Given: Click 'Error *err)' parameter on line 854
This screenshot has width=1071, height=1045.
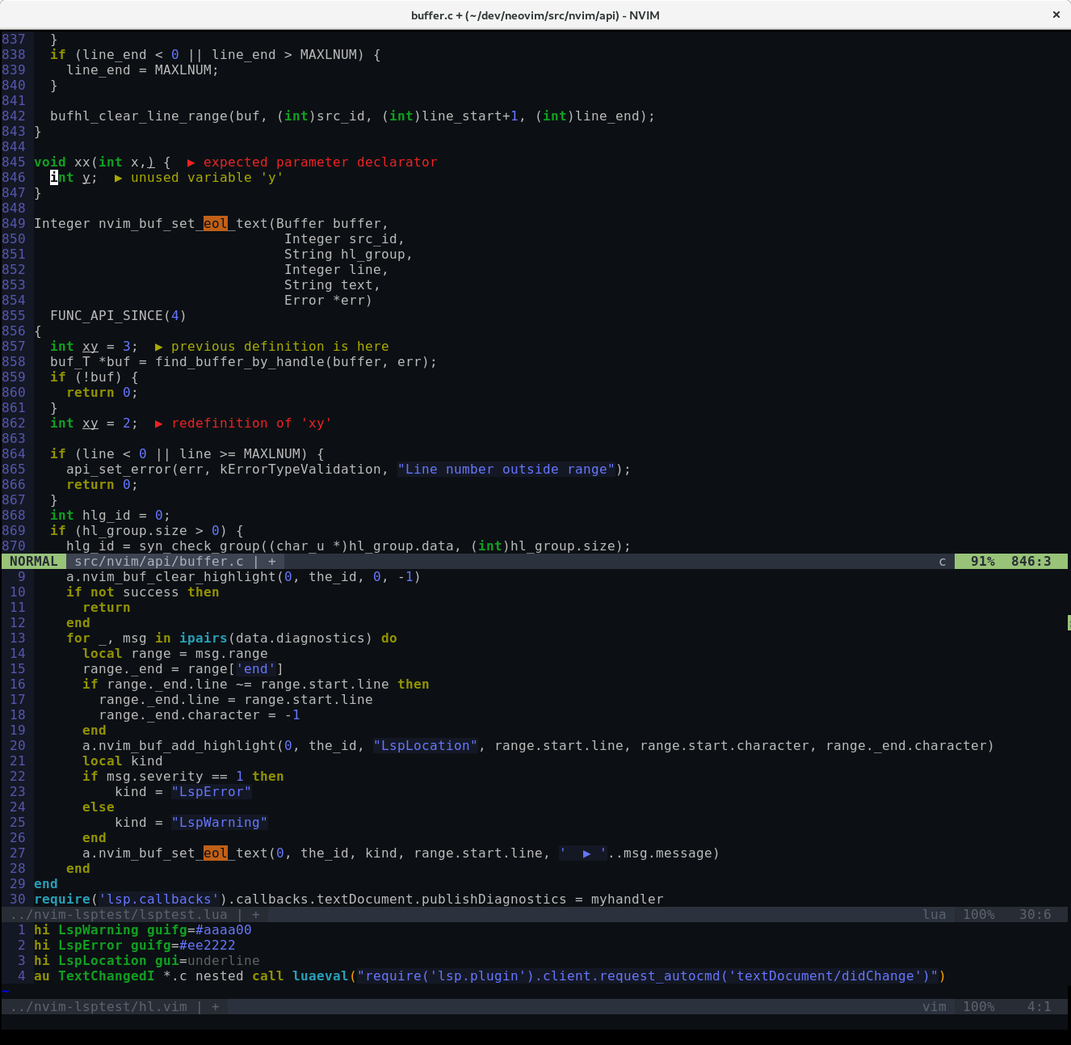Looking at the screenshot, I should tap(329, 301).
